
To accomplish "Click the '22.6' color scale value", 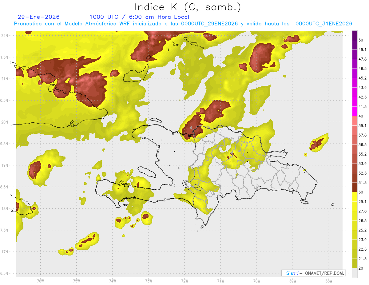I will click(x=363, y=249).
